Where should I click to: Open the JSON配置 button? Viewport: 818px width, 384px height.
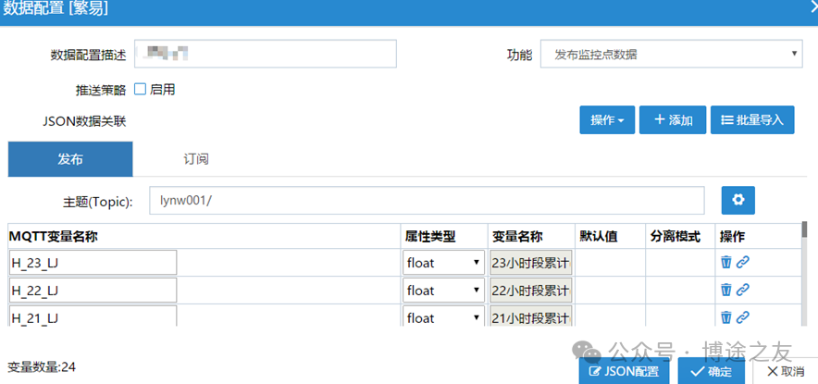624,371
